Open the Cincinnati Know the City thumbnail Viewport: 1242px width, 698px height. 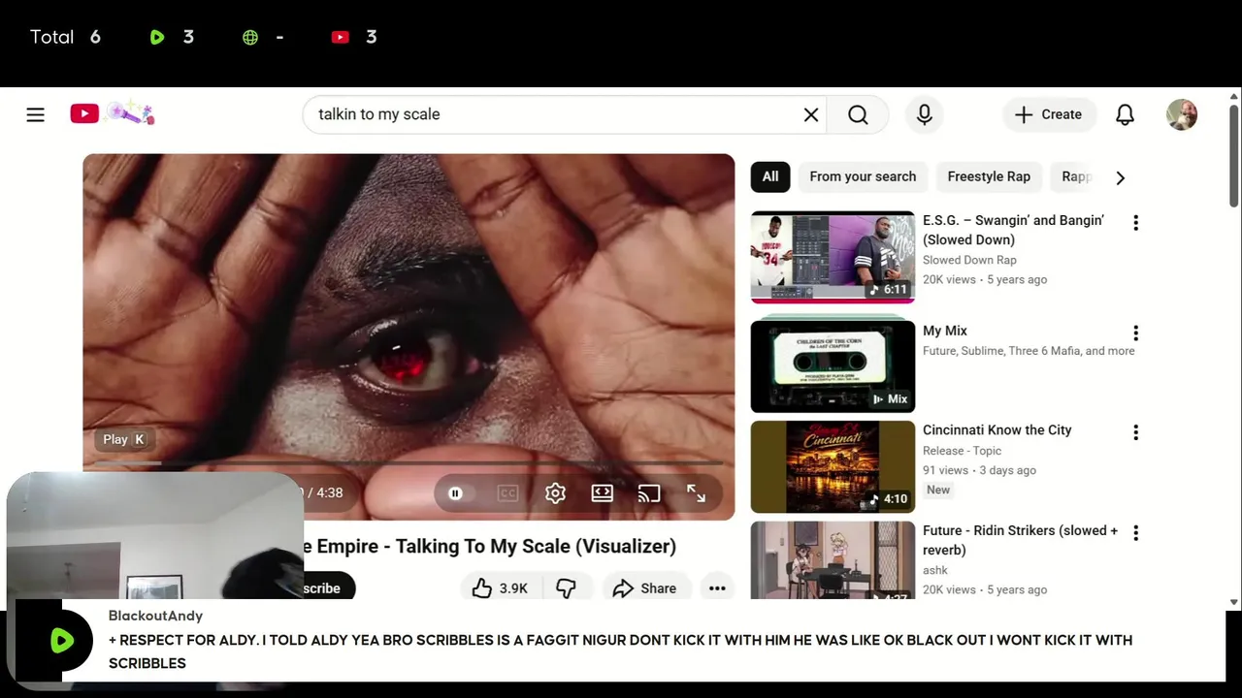(x=833, y=466)
